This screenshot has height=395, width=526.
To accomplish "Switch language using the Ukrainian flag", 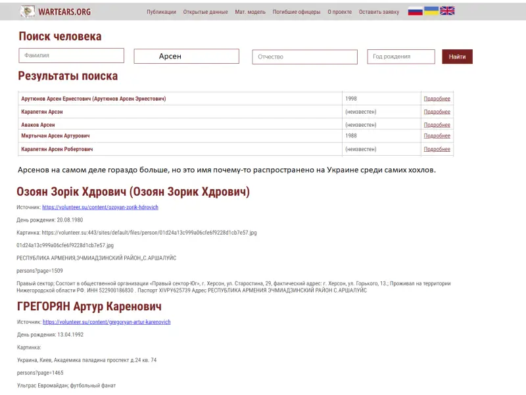I will [x=431, y=11].
